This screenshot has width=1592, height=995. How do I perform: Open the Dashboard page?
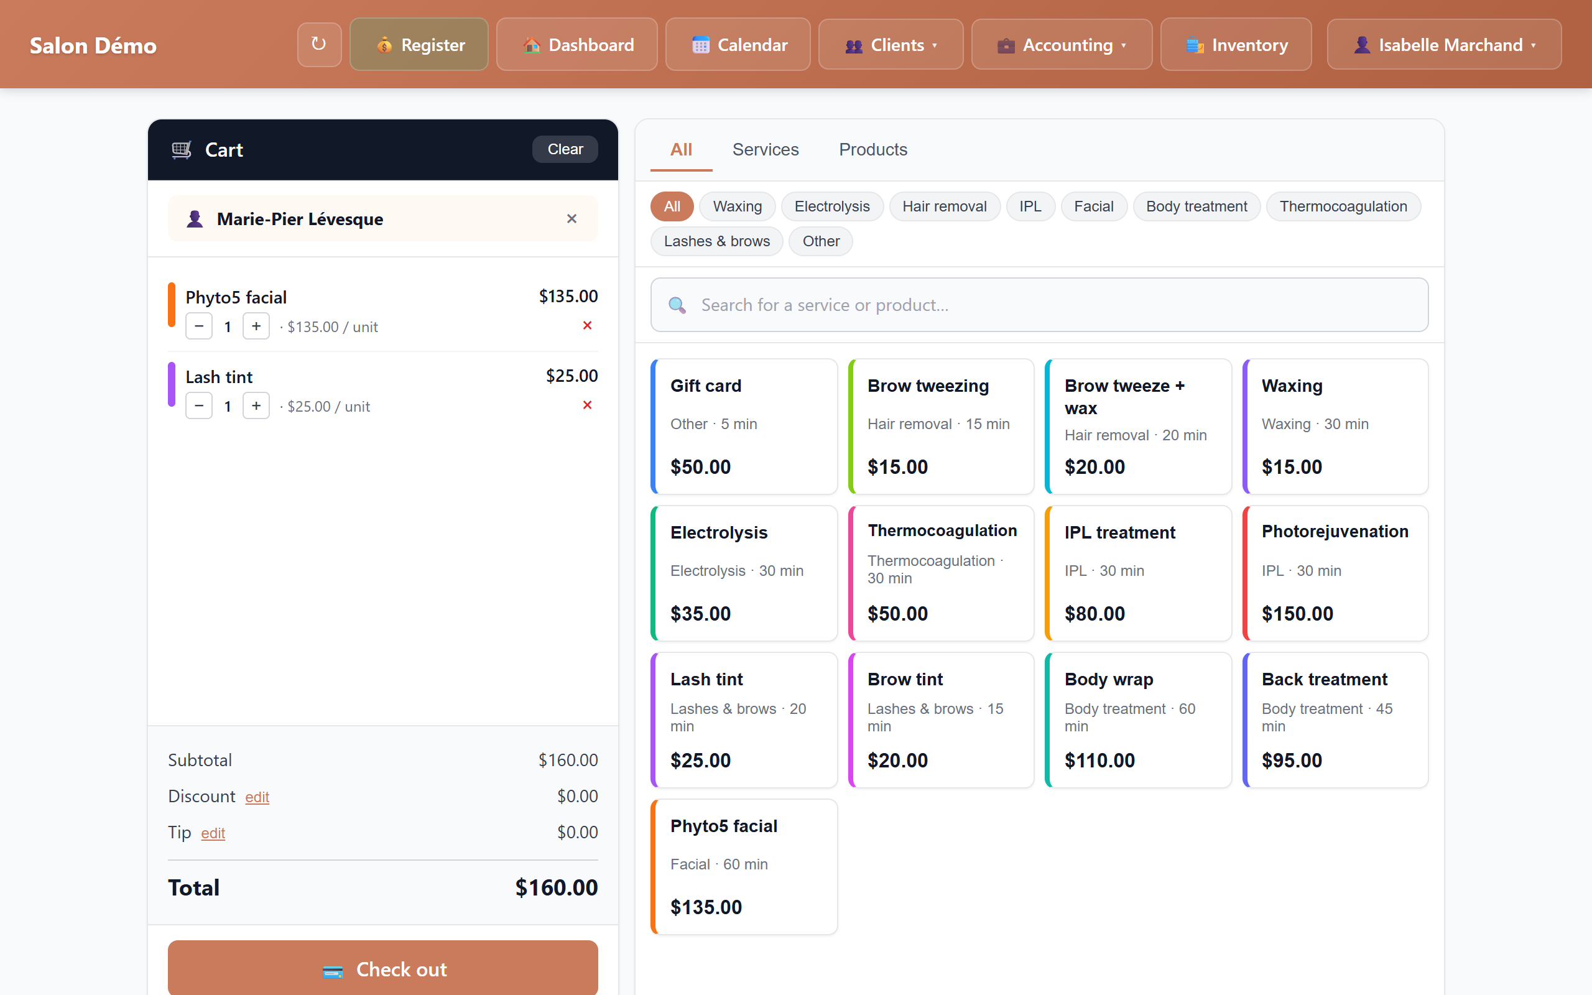point(577,44)
